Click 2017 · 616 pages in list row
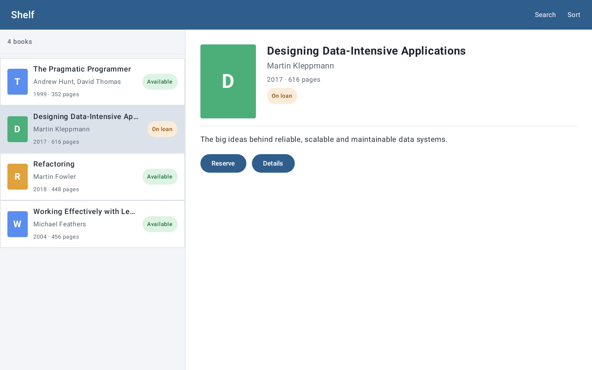This screenshot has width=592, height=370. (x=56, y=142)
